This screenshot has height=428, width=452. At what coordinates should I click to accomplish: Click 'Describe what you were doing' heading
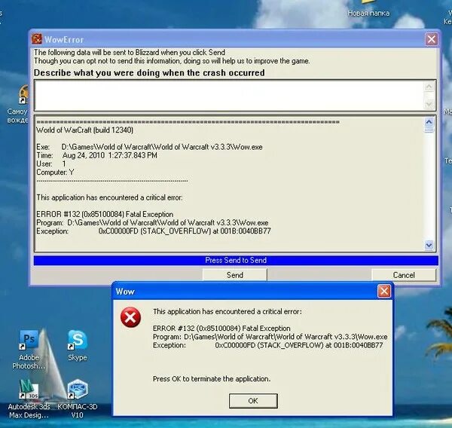[x=149, y=72]
